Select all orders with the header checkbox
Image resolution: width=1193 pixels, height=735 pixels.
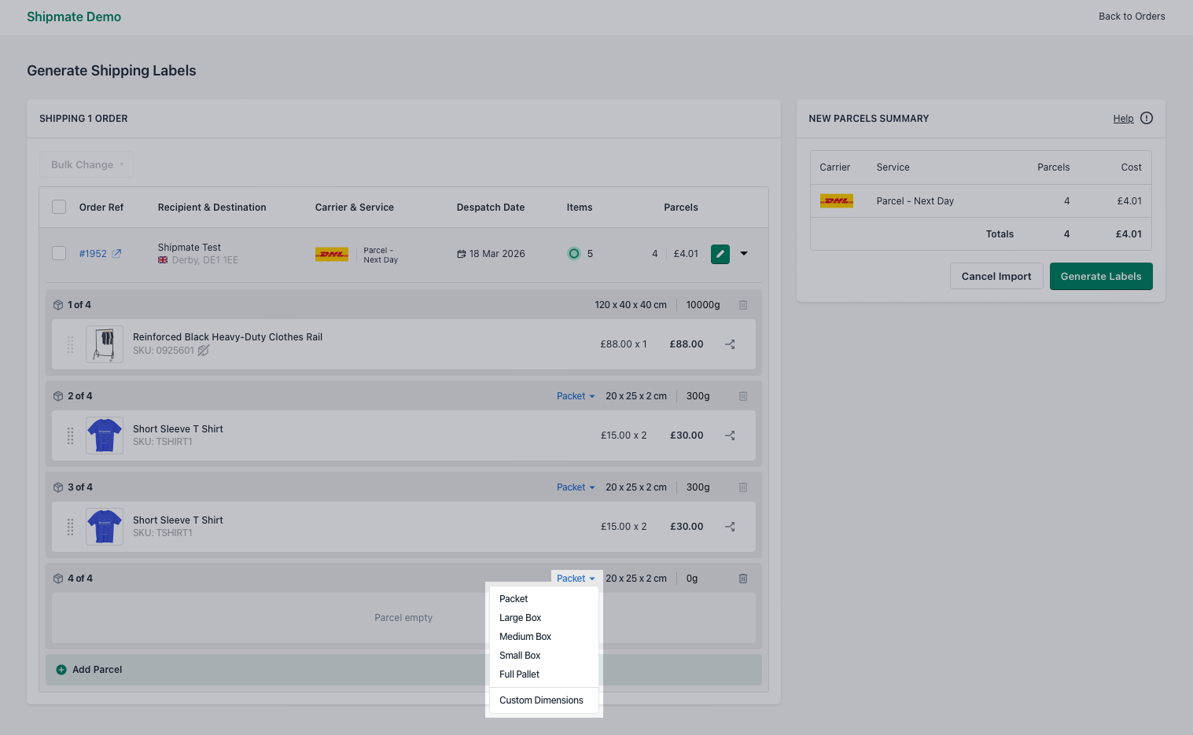(x=59, y=206)
